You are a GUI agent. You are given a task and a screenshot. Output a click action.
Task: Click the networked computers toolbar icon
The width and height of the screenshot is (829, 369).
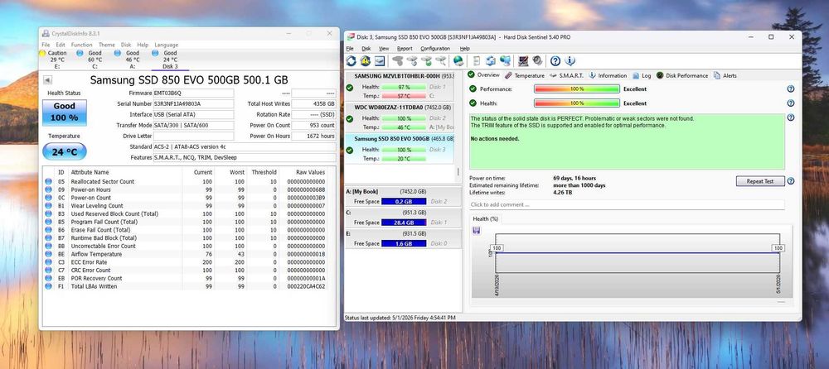[x=506, y=60]
